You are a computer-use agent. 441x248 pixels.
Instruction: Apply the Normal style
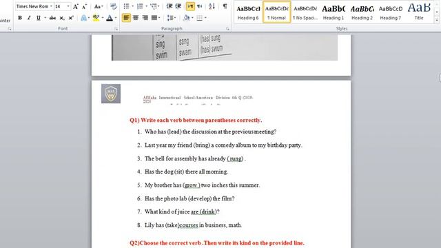pos(277,12)
